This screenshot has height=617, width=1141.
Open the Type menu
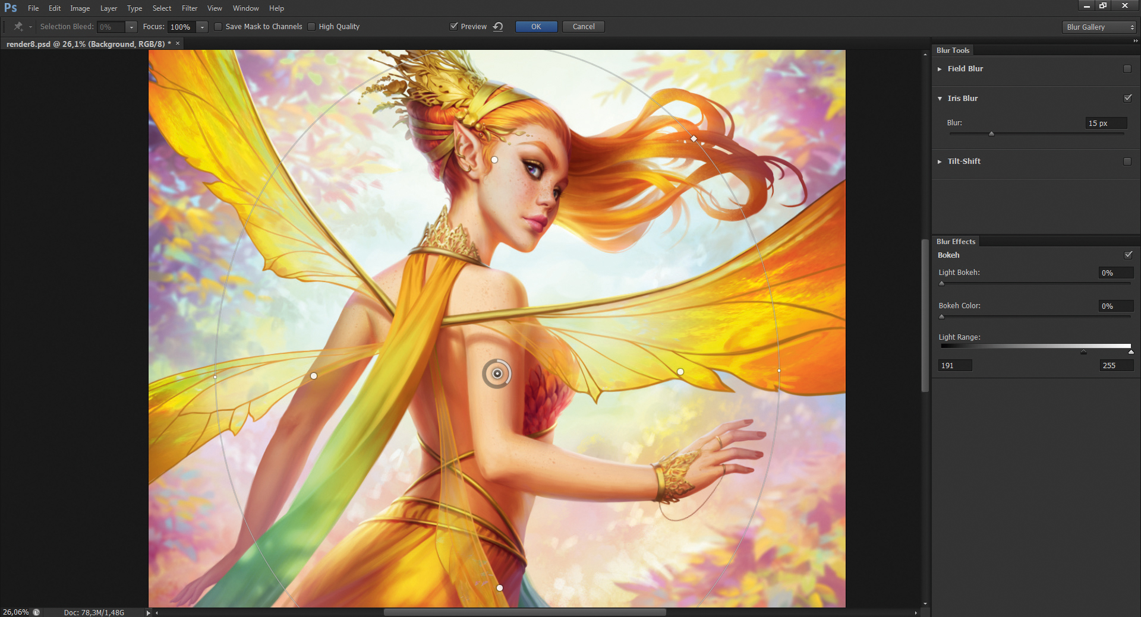(134, 8)
